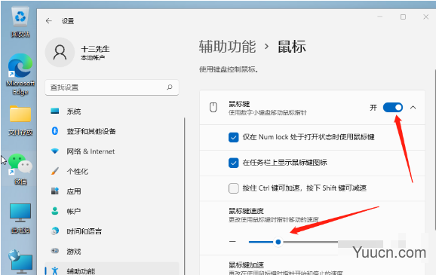Viewport: 436px width, 275px height.
Task: Click the System (系统) sidebar icon
Action: pyautogui.click(x=55, y=111)
